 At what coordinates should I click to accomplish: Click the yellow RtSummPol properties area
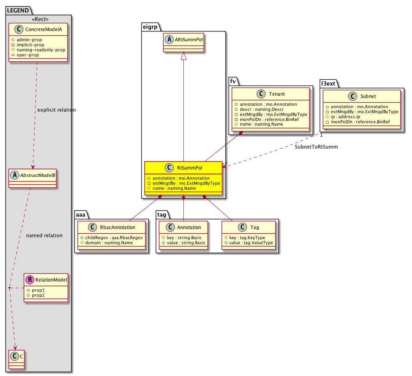point(183,183)
